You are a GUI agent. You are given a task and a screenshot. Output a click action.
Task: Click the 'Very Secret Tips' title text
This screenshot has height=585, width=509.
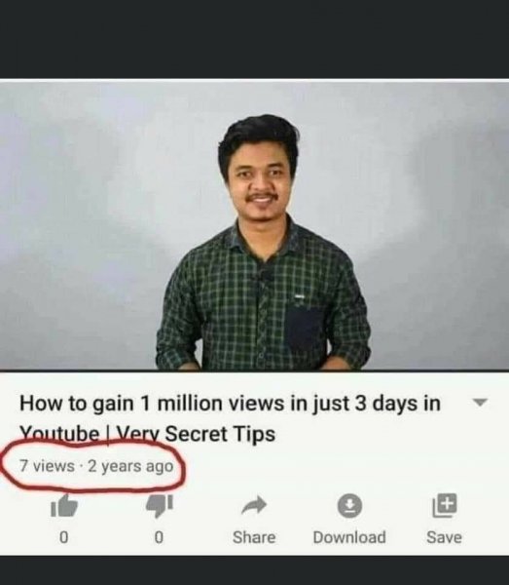[197, 434]
